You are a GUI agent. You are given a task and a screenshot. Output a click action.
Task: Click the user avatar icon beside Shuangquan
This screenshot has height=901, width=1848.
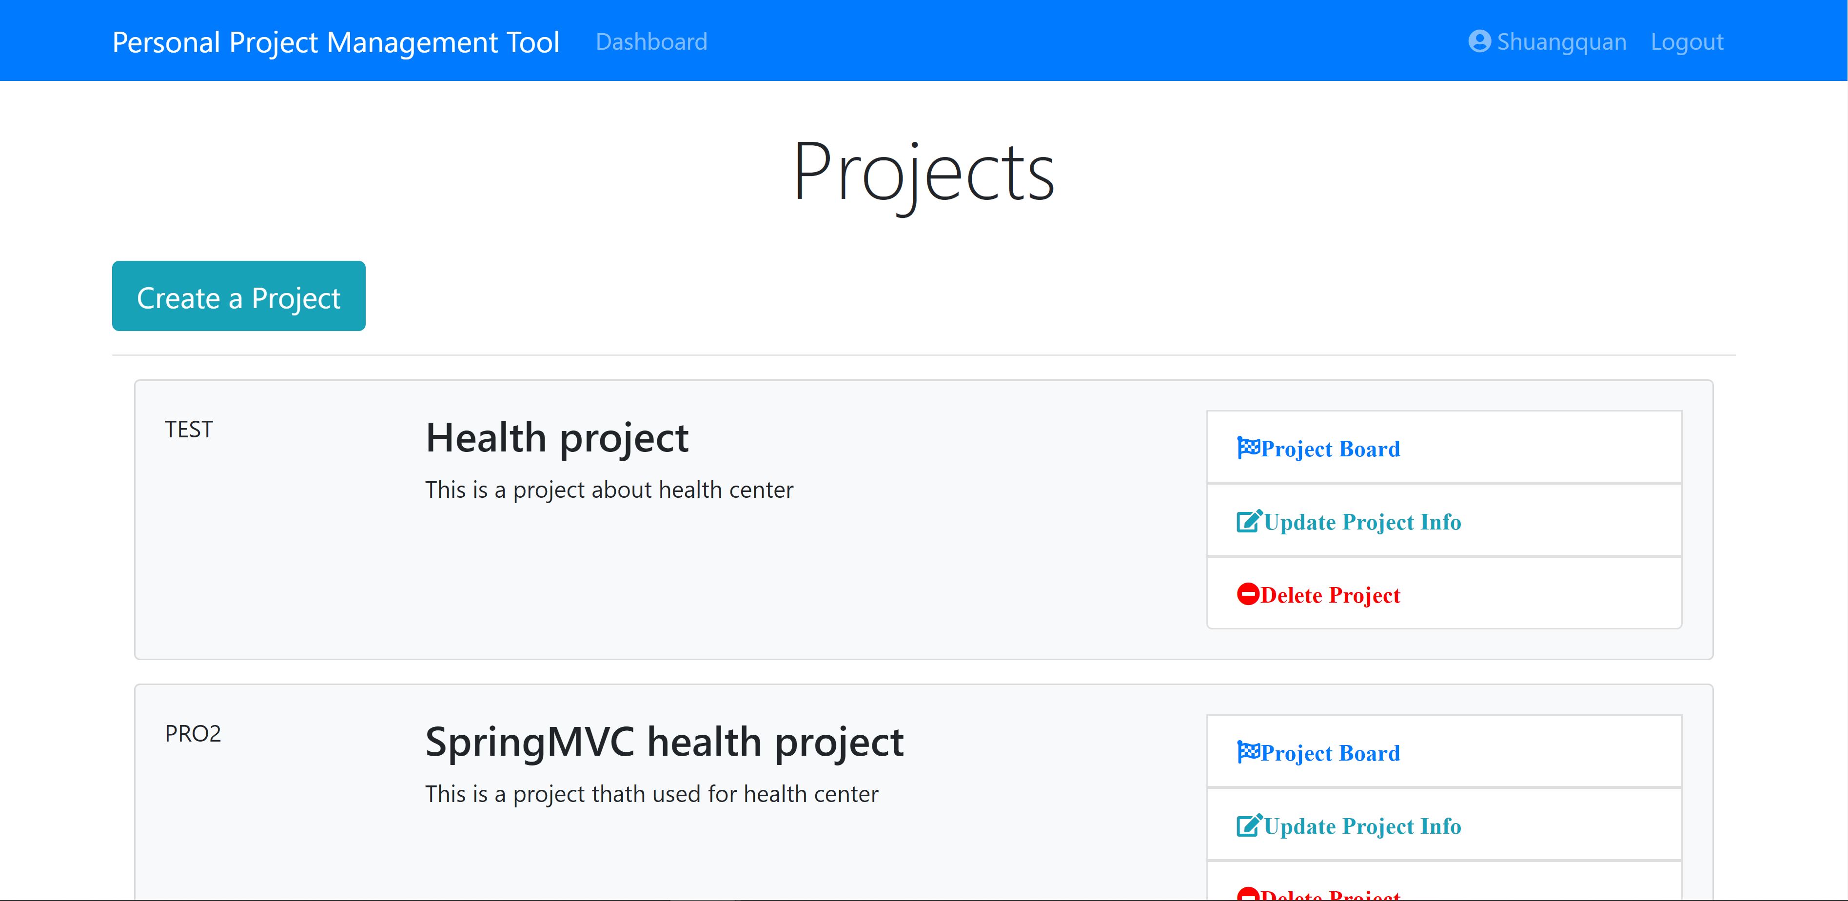[x=1479, y=41]
